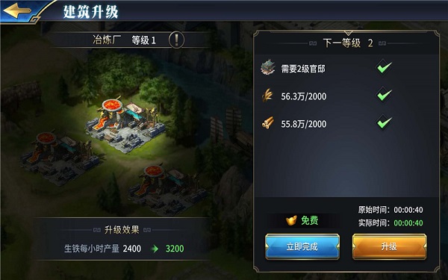448x280 pixels.
Task: Tap checkmark for 需要2级官邸 requirement
Action: click(x=384, y=68)
